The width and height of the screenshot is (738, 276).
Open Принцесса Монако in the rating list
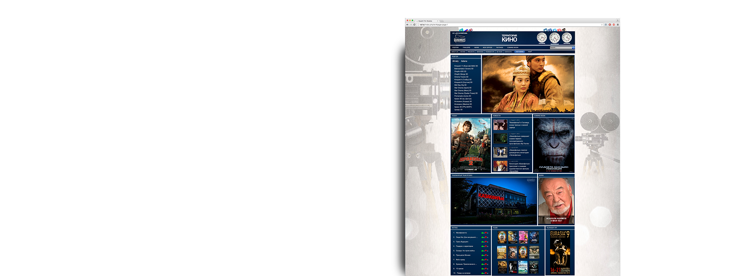click(463, 255)
